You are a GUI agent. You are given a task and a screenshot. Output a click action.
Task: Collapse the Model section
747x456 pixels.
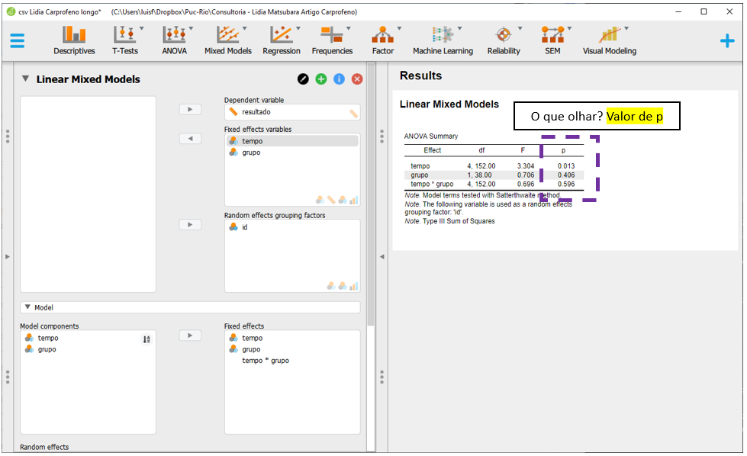(28, 307)
